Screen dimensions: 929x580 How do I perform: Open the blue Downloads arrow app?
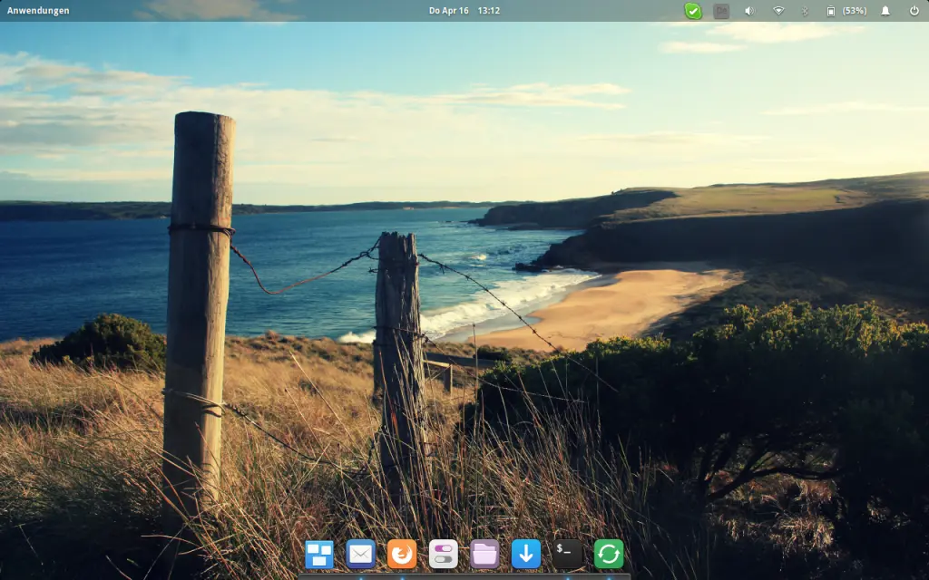[526, 554]
